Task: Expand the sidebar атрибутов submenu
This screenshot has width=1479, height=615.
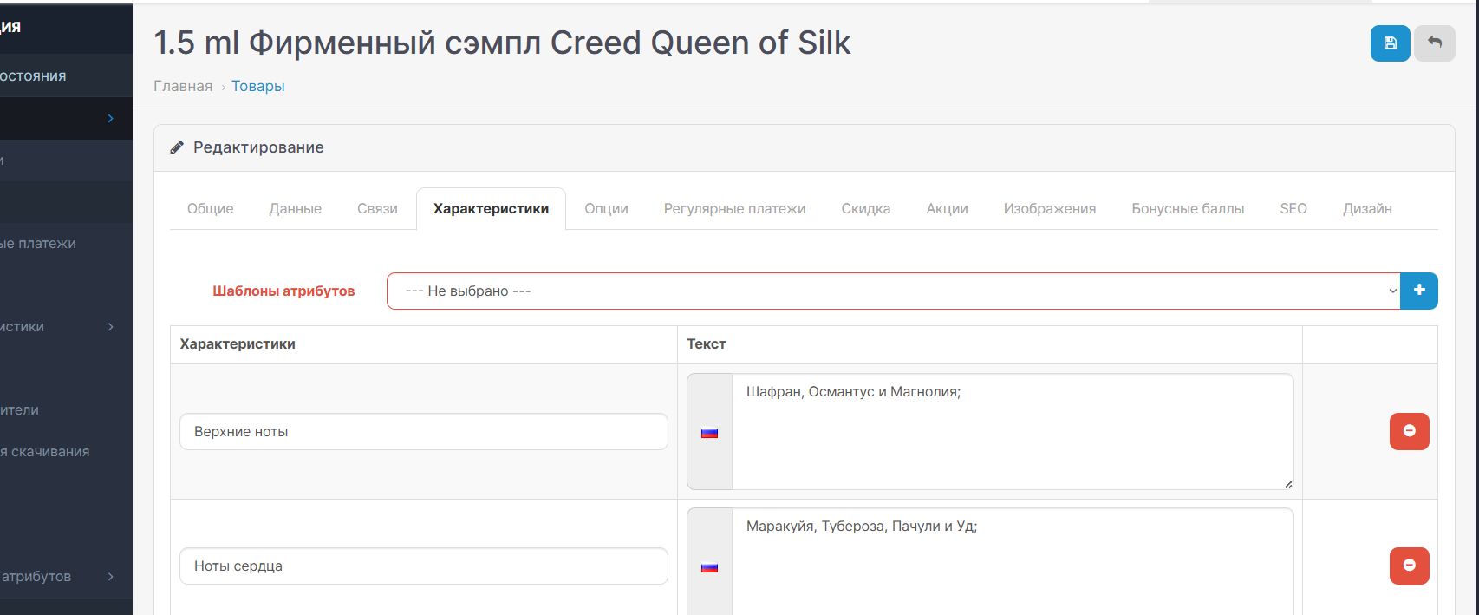Action: coord(110,577)
